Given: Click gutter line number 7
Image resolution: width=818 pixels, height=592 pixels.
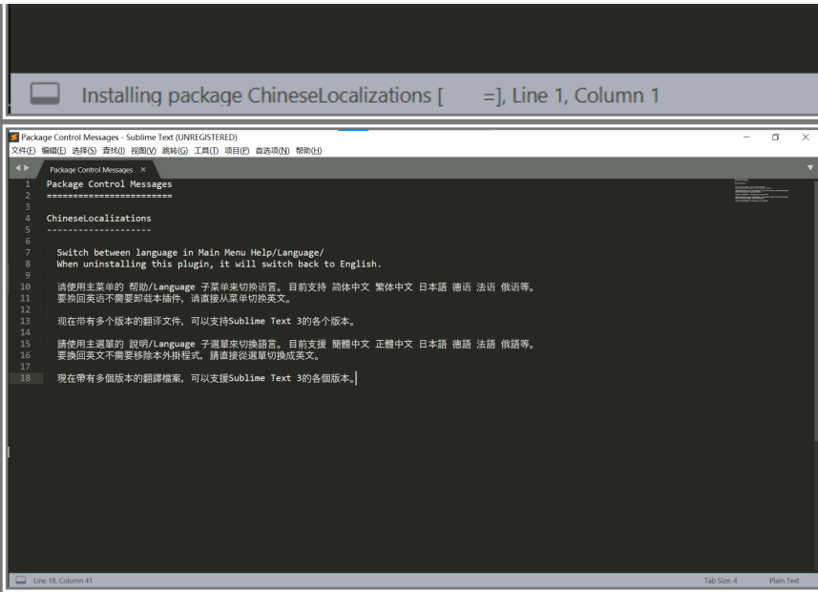Looking at the screenshot, I should point(28,253).
